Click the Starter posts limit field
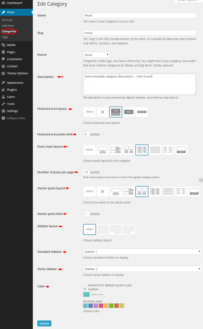Viewport: 203px width, 329px height. tap(86, 214)
